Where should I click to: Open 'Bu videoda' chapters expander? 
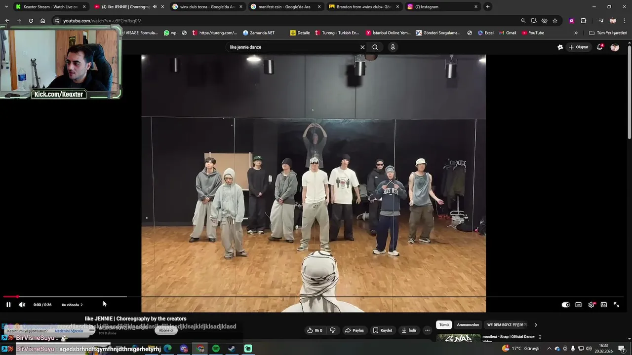pyautogui.click(x=72, y=305)
